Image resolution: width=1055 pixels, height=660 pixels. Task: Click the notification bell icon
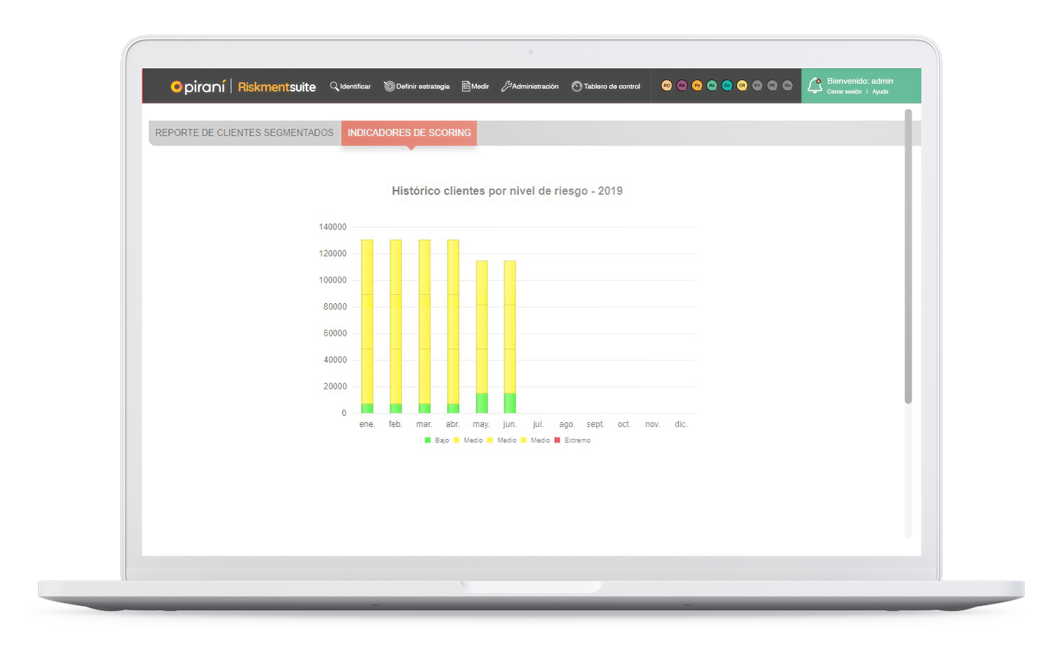coord(814,86)
